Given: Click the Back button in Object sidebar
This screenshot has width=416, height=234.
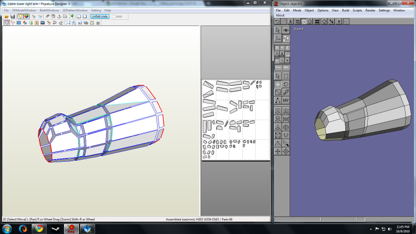Looking at the screenshot, I should (x=285, y=67).
